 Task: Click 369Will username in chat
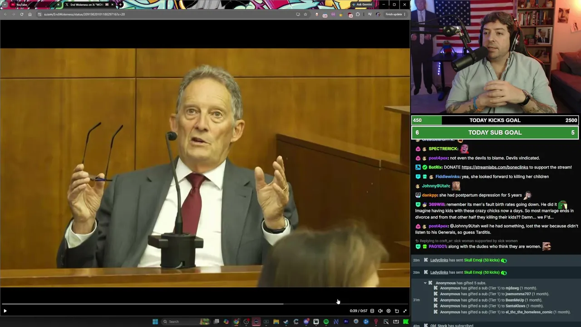point(436,205)
